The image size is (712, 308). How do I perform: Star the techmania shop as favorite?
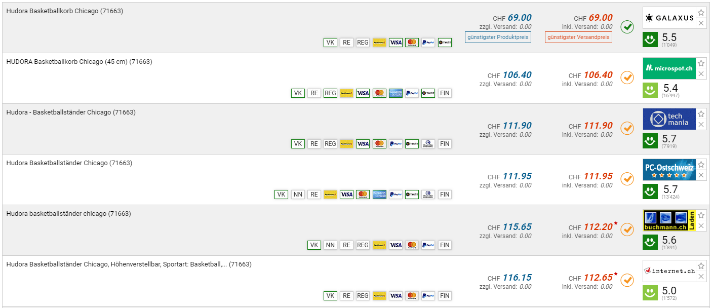(x=701, y=114)
